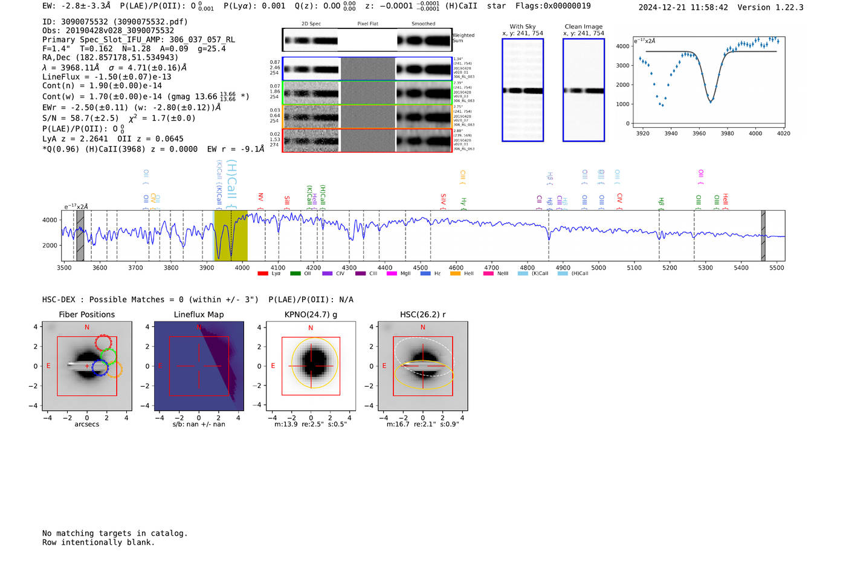Click the Gaussian absorption-line fit plot

709,81
